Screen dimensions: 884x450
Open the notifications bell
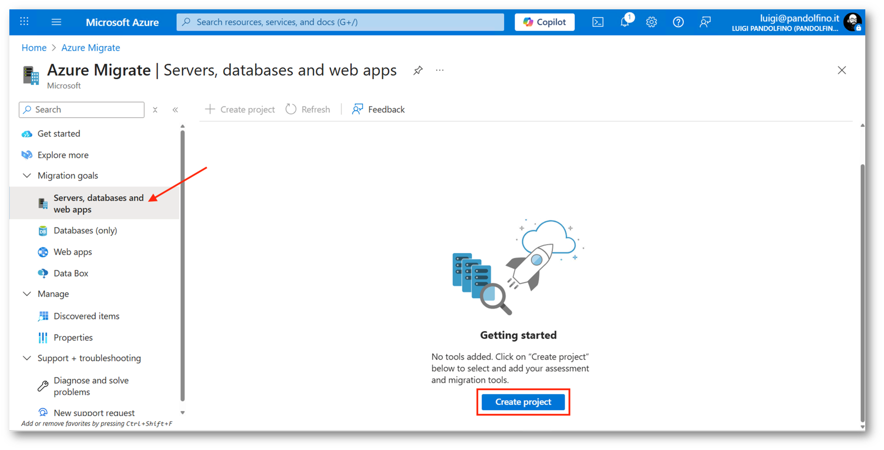coord(625,22)
